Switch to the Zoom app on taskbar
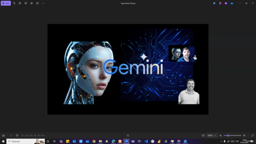 pos(126,141)
